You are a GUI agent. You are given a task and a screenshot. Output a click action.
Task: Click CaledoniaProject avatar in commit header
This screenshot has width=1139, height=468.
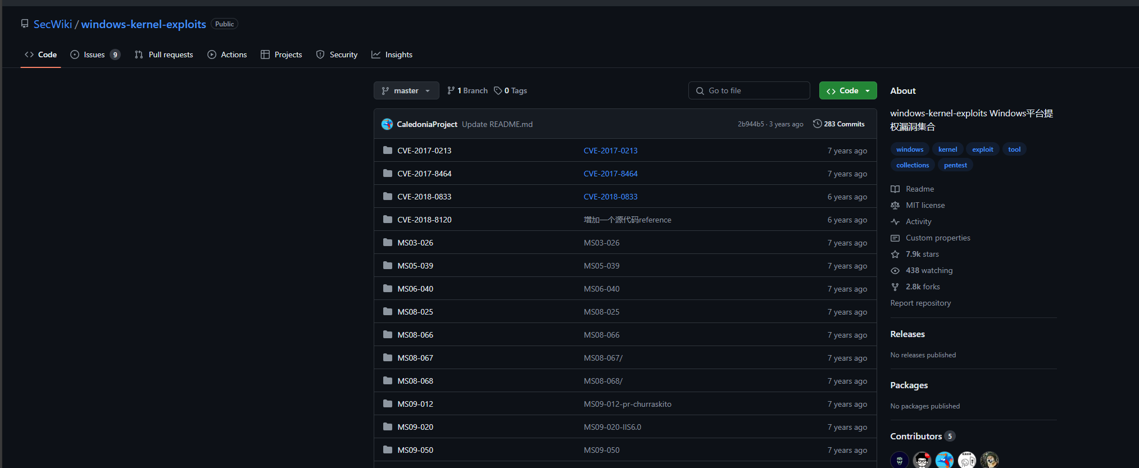point(387,124)
